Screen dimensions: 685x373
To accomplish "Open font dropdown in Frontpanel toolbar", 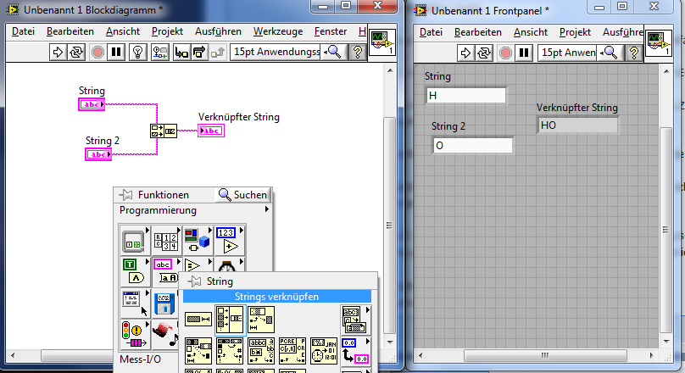I will coord(567,53).
